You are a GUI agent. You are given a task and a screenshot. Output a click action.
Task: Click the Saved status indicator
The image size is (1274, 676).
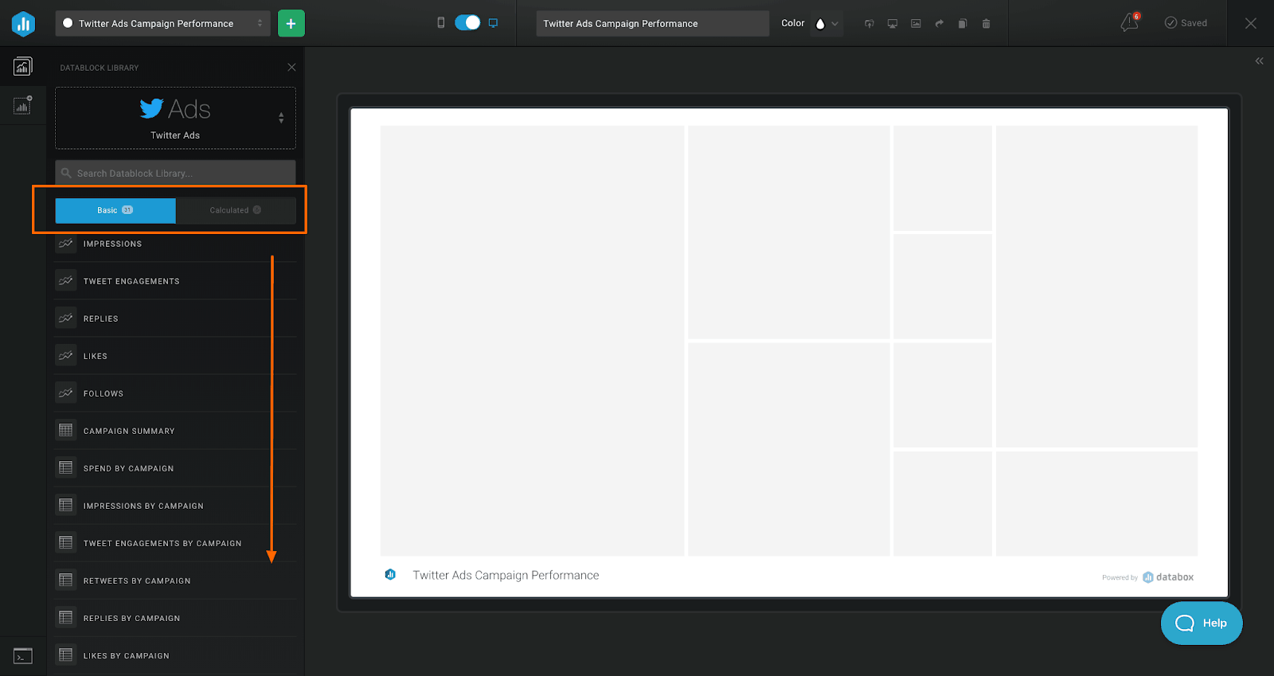(x=1186, y=23)
